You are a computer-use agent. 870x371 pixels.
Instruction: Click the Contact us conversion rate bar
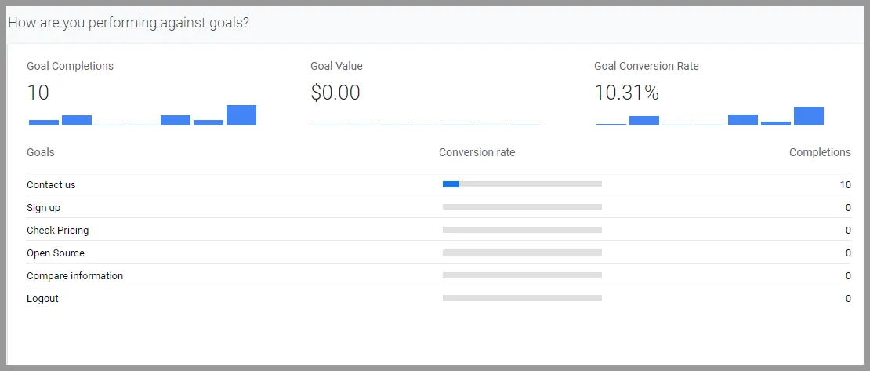(x=522, y=184)
